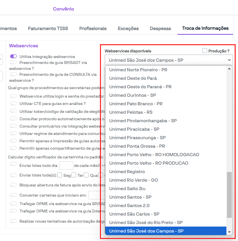Click the Convênio header link
This screenshot has width=238, height=241.
coord(63,9)
